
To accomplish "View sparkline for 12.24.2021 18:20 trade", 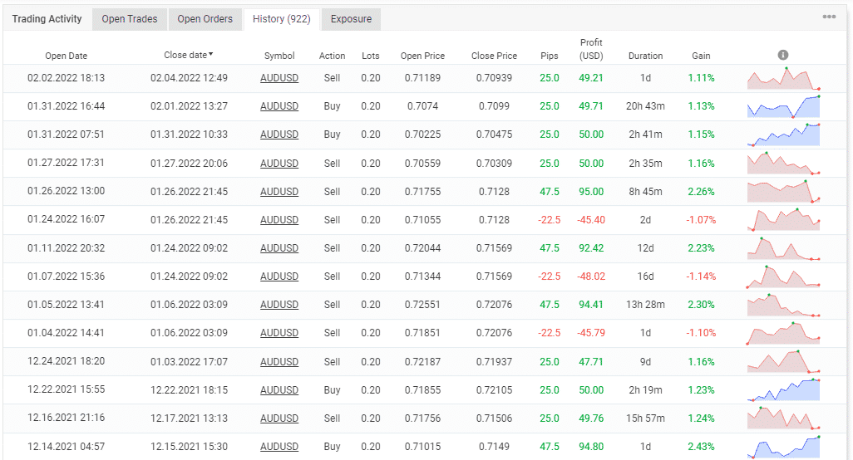I will [783, 361].
